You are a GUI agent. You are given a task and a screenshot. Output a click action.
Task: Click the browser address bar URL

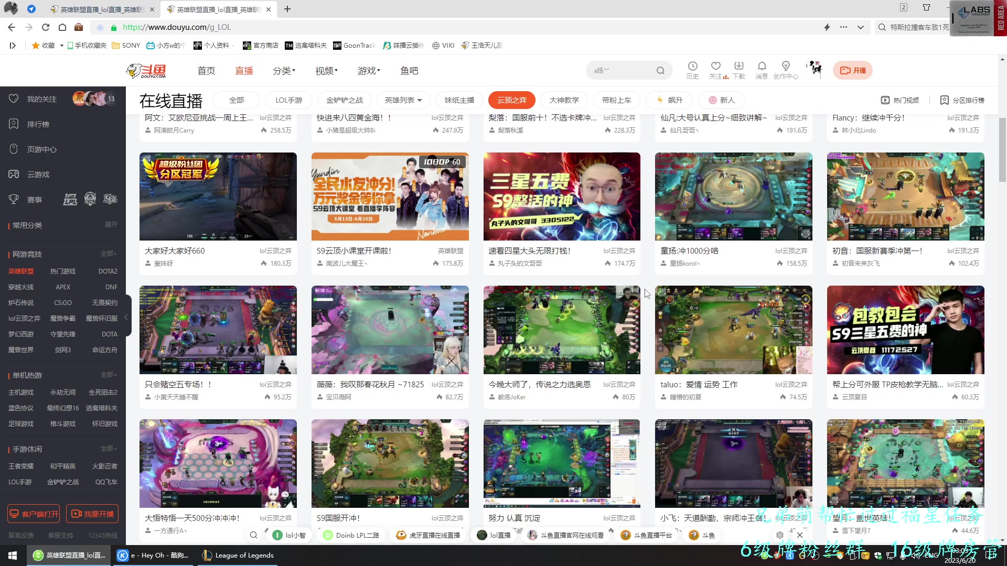coord(177,27)
